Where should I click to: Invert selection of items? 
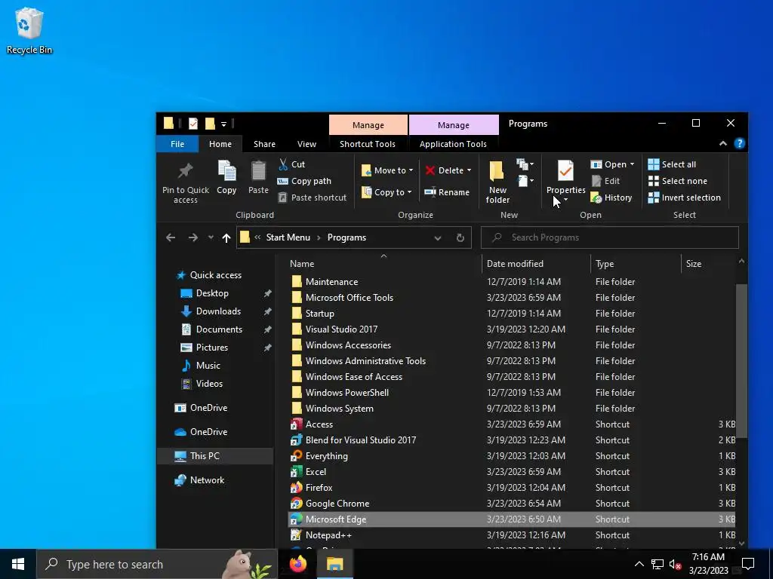tap(684, 198)
